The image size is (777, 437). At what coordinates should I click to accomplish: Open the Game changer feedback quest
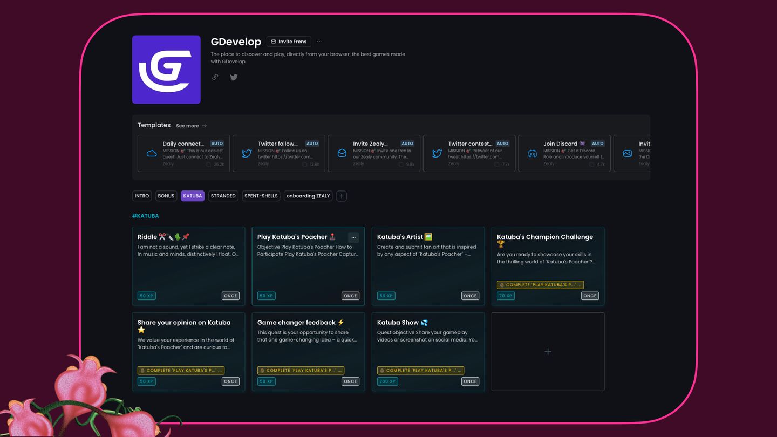coord(308,352)
